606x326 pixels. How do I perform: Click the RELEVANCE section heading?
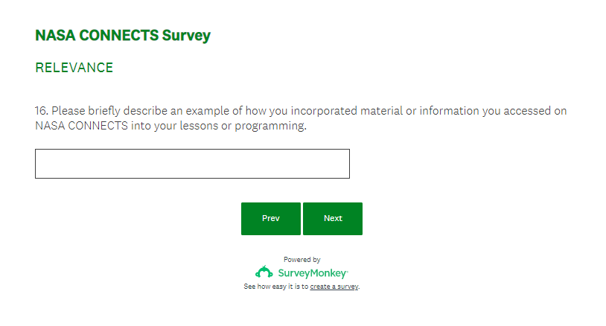[74, 68]
